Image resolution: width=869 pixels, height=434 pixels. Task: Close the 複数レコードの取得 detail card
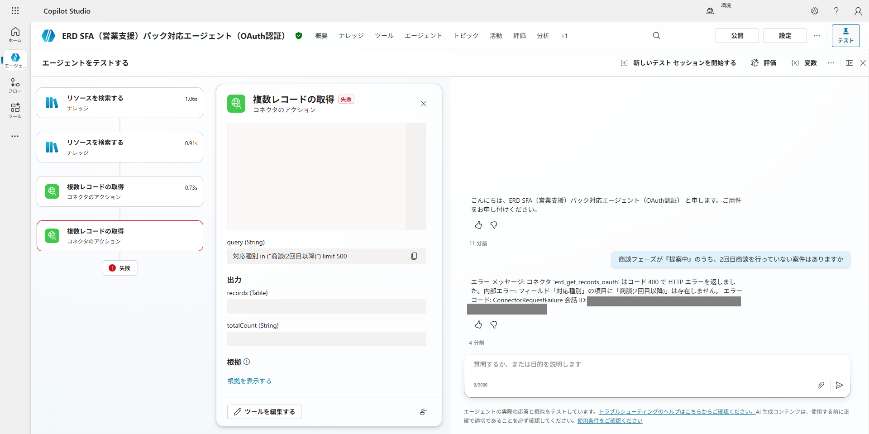424,104
